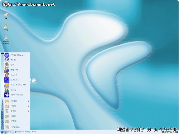Choose Shut Down at the Start menu bottom

point(17,127)
